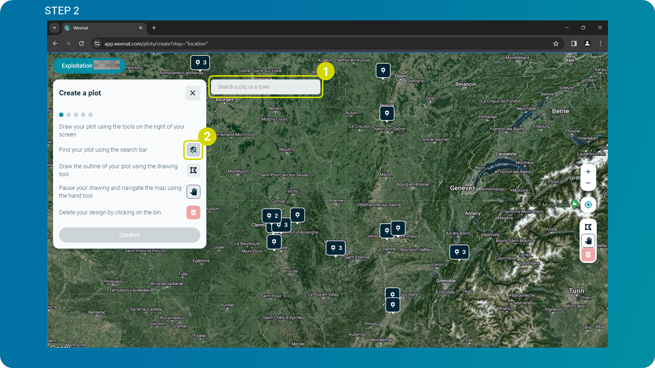Open the browser side panel icon
This screenshot has height=368, width=655.
click(574, 43)
